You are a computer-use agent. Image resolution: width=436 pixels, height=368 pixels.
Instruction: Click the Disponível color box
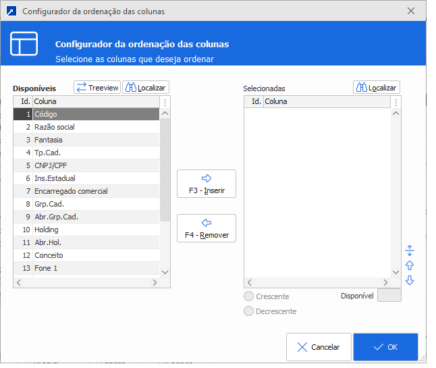(x=389, y=296)
